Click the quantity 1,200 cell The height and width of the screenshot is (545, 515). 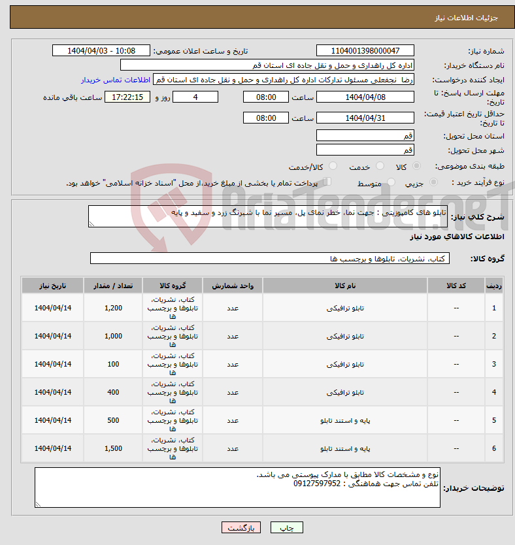point(113,308)
